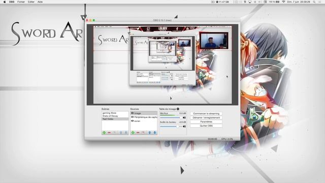Select the Périphérique de capture source row
Image resolution: width=325 pixels, height=183 pixels.
click(144, 117)
